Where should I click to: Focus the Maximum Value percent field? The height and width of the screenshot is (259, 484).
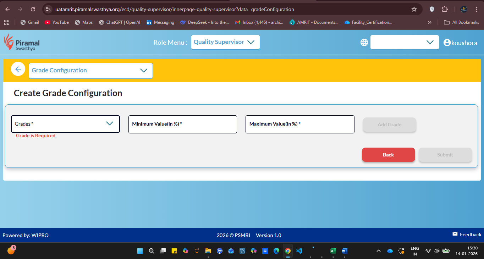tap(300, 124)
